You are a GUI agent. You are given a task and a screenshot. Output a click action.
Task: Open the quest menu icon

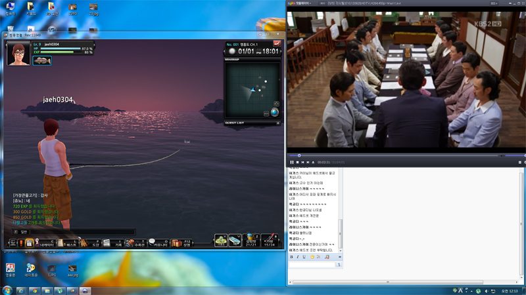pos(68,243)
